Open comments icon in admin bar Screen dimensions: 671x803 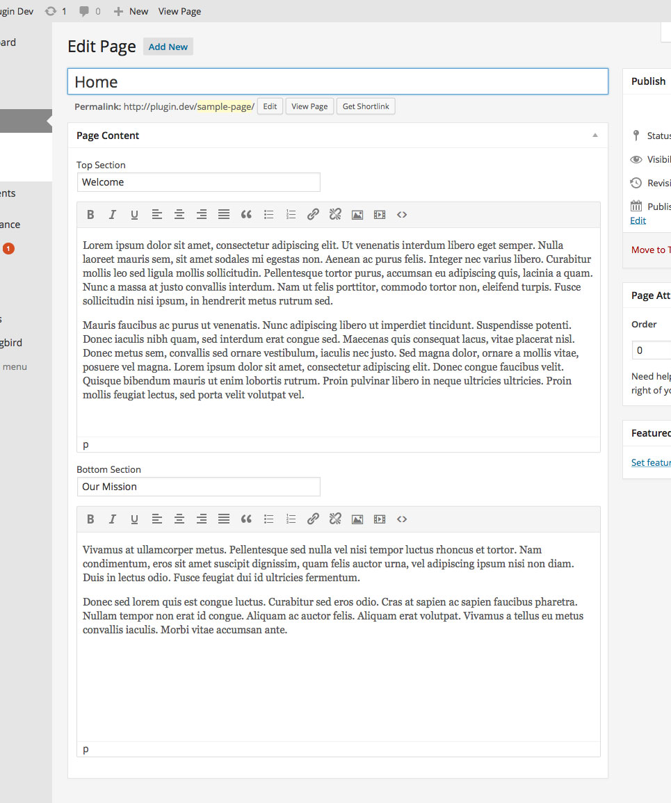pyautogui.click(x=90, y=11)
